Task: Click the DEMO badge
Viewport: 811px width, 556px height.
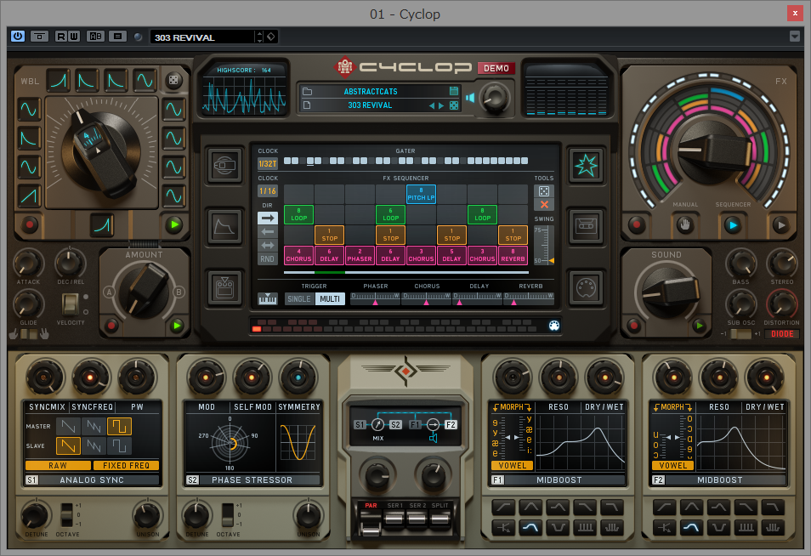Action: click(496, 68)
